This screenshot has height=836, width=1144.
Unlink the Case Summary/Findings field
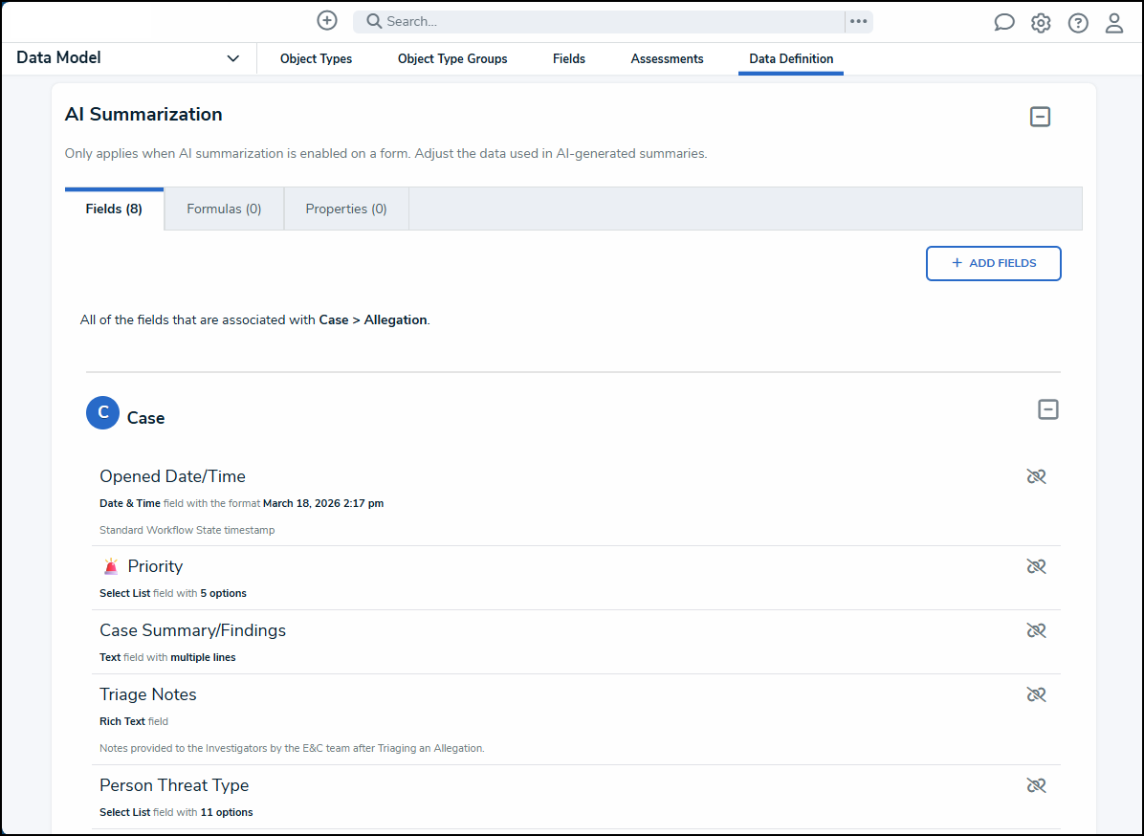click(x=1036, y=630)
